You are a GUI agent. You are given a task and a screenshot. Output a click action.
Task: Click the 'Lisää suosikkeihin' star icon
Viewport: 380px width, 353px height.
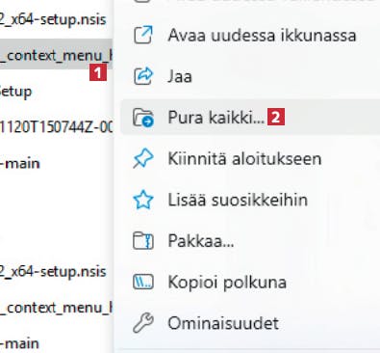click(x=143, y=200)
